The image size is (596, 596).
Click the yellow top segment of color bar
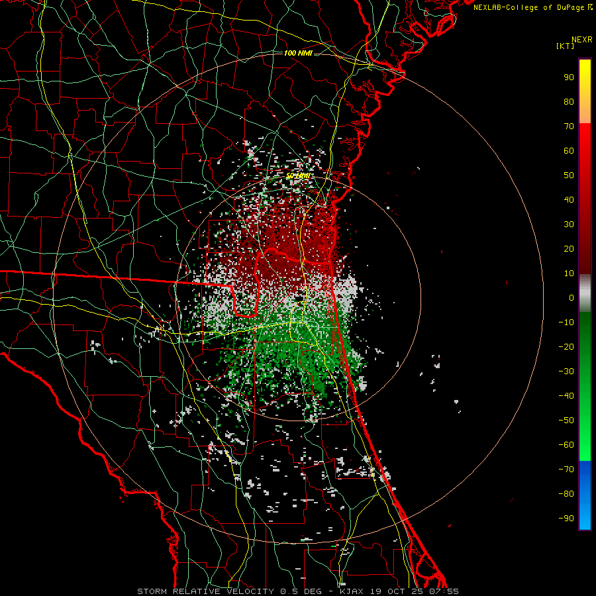(x=585, y=76)
